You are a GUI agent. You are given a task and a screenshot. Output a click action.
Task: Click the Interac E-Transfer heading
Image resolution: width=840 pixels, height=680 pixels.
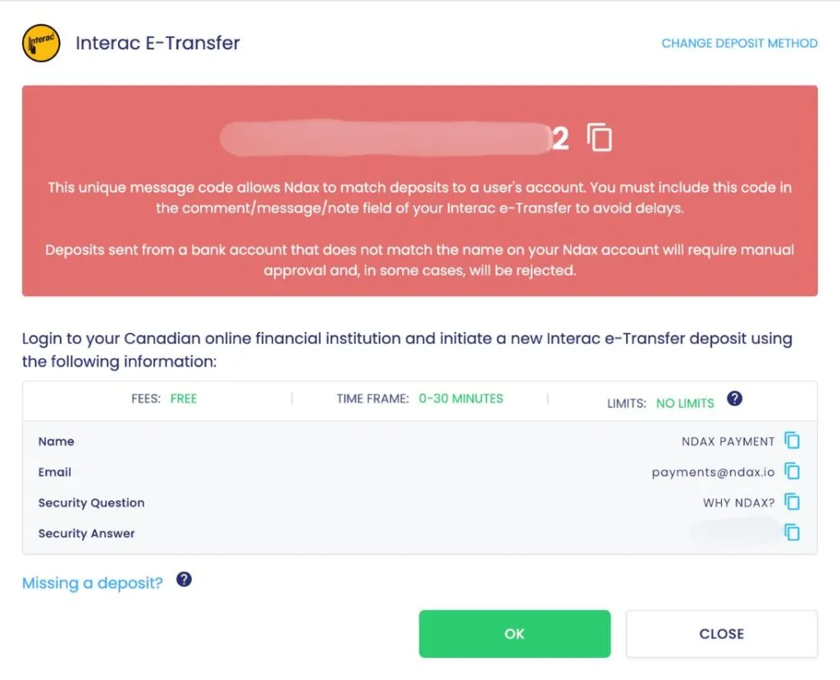pos(157,43)
